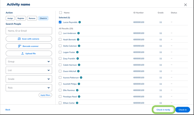The height and width of the screenshot is (115, 194).
Task: Select the Check in action tab
Action: pos(43,18)
